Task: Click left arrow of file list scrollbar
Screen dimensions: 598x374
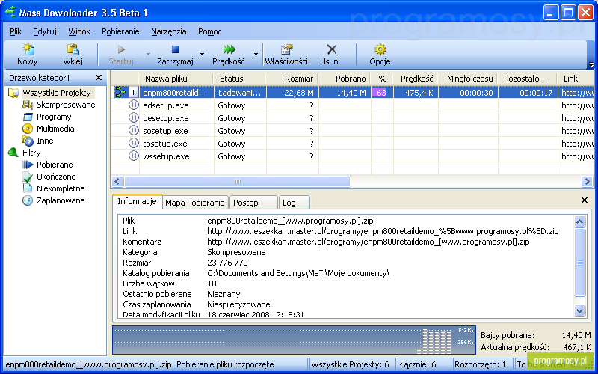Action: 117,181
